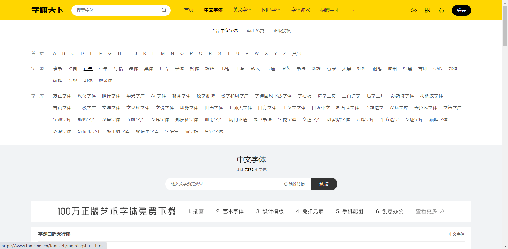Click the search magnifier icon
508x249 pixels.
coord(164,10)
